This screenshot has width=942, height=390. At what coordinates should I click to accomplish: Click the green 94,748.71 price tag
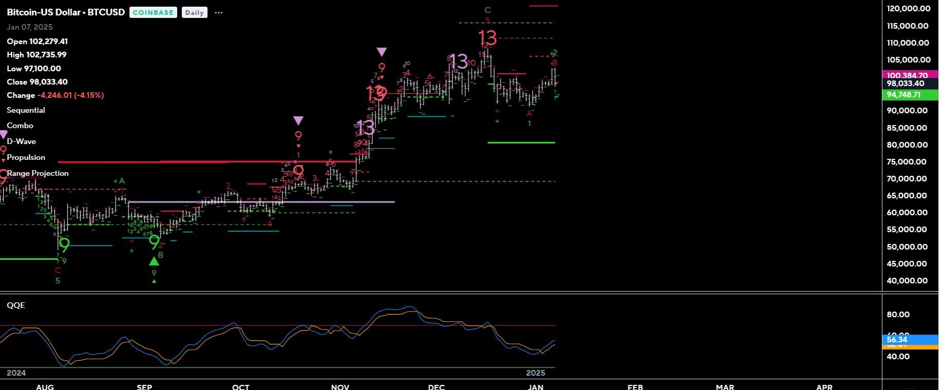907,95
